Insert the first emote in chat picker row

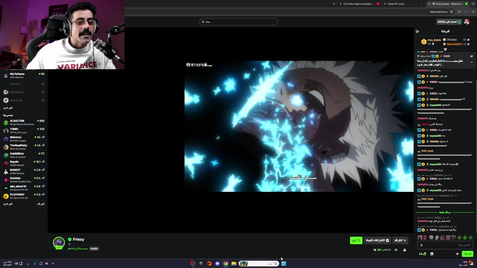coord(420,237)
